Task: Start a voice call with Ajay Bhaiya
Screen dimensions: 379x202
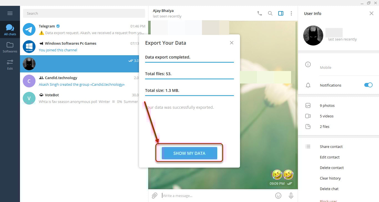Action: 259,13
